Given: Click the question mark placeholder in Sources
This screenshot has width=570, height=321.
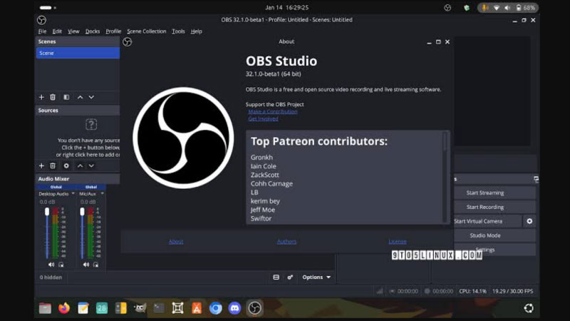Looking at the screenshot, I should point(91,124).
